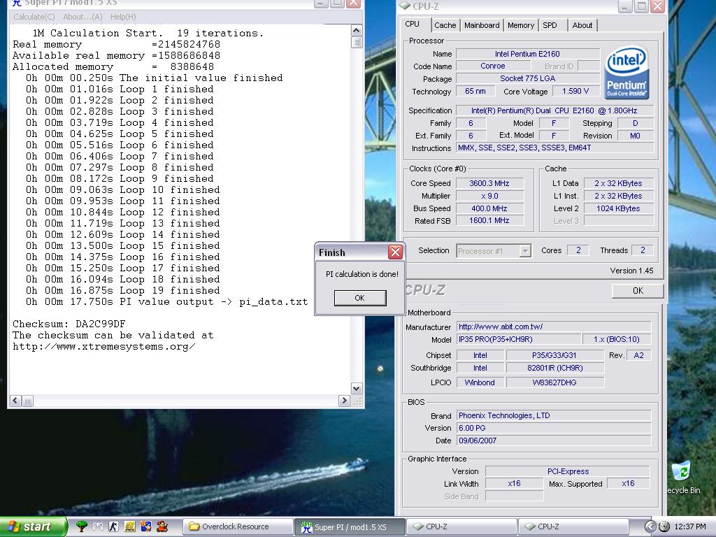Screen dimensions: 716x537
Task: Click the Core Voltage 1.590 V value
Action: coord(575,92)
